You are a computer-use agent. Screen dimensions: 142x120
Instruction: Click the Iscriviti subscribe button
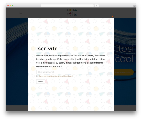coord(41,82)
